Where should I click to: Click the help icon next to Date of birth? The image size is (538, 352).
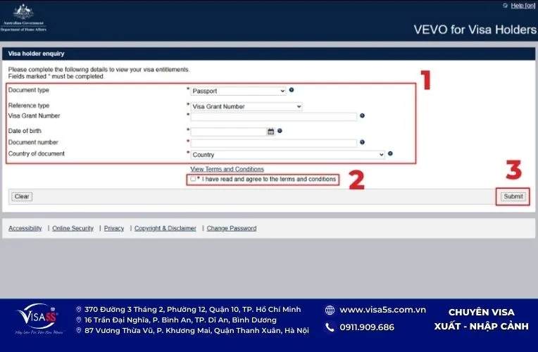coord(280,131)
